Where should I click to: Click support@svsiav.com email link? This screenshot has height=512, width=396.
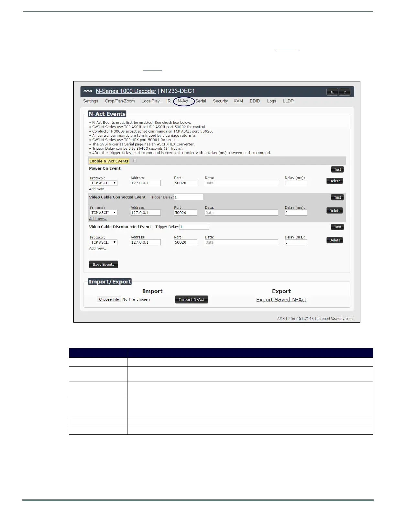(335, 318)
